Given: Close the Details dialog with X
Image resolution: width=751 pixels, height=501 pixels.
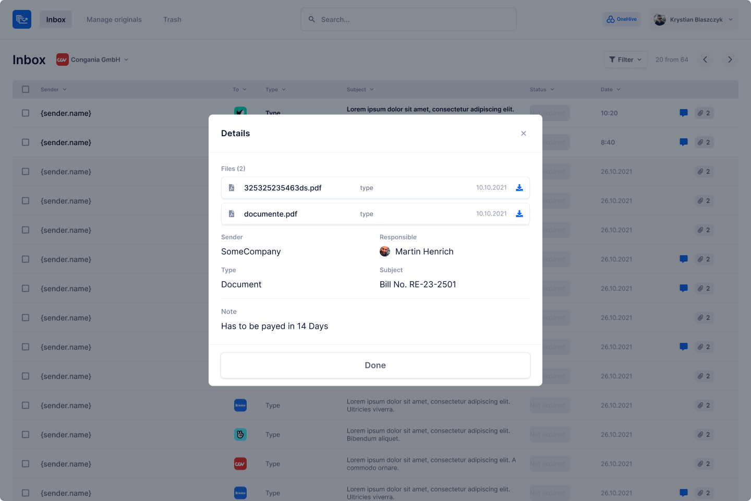Looking at the screenshot, I should [x=523, y=134].
